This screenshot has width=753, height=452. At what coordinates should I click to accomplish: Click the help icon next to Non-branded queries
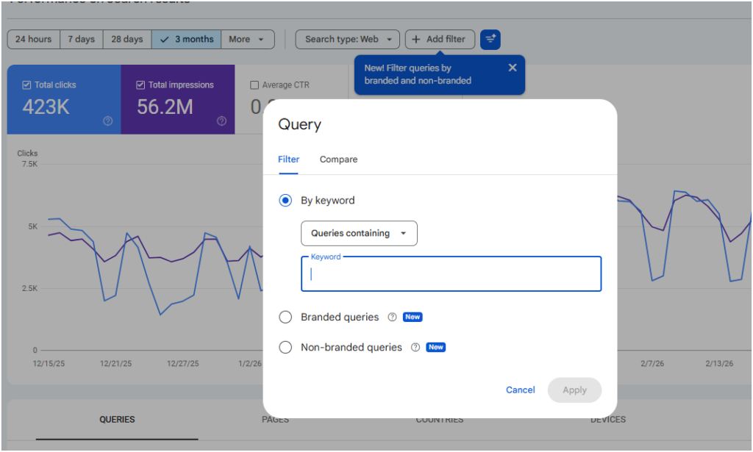[x=415, y=347]
